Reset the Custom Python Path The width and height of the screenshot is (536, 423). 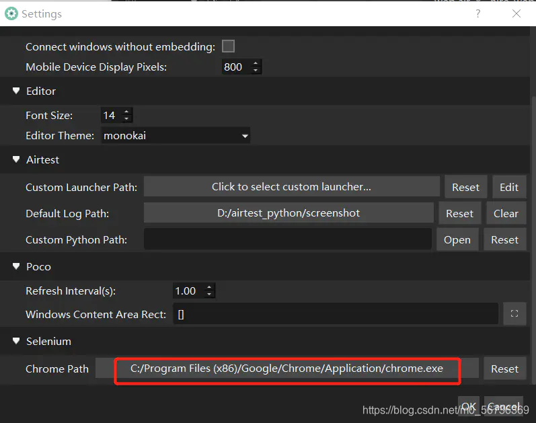pyautogui.click(x=504, y=239)
